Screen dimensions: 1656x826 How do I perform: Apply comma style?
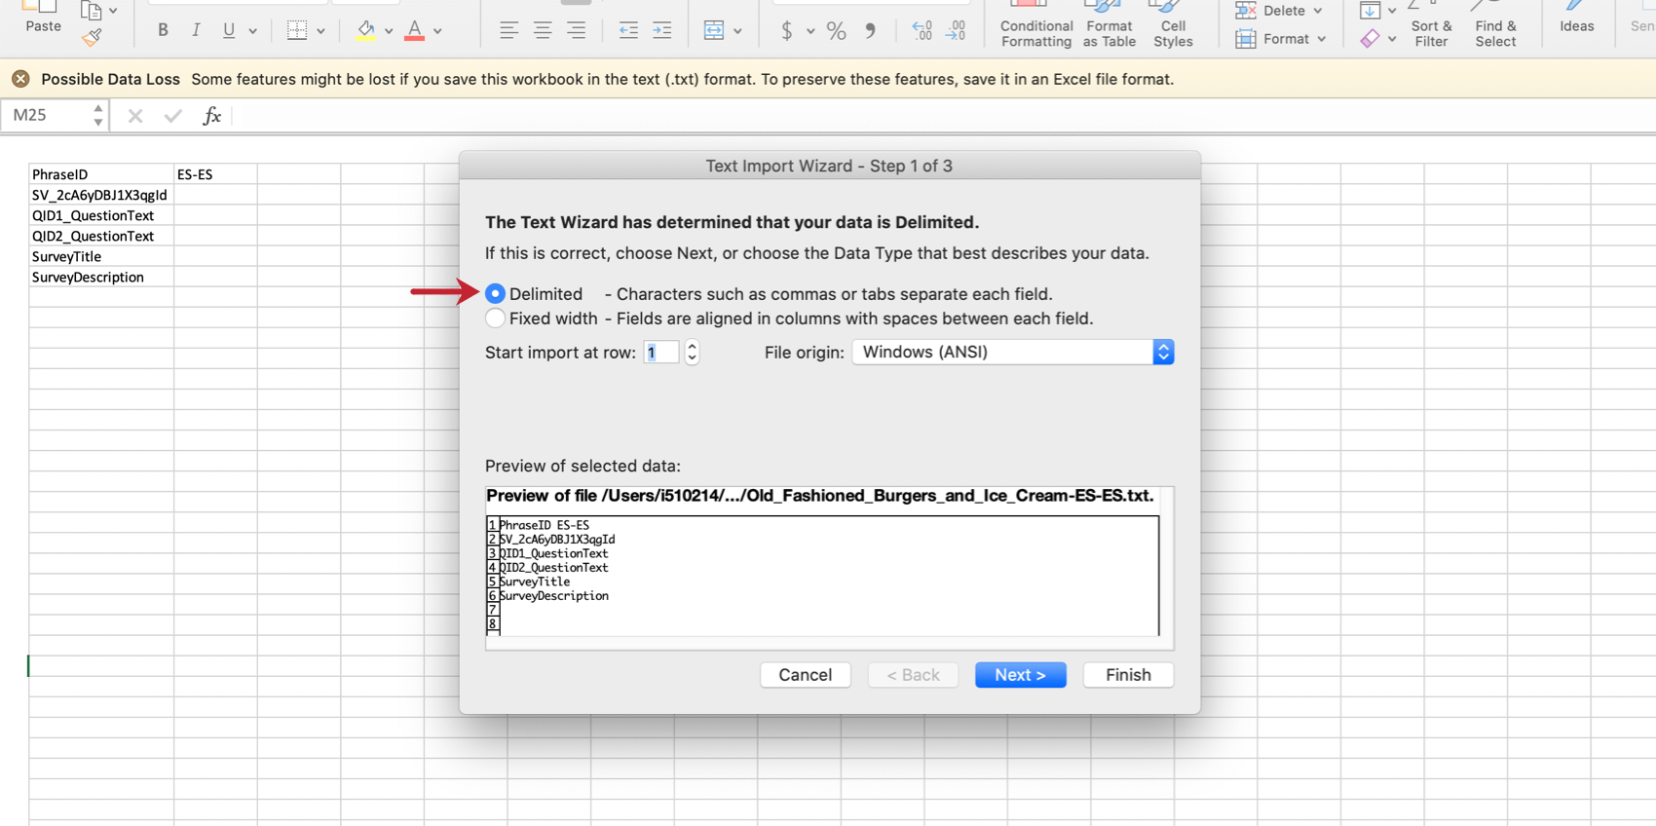(x=870, y=30)
